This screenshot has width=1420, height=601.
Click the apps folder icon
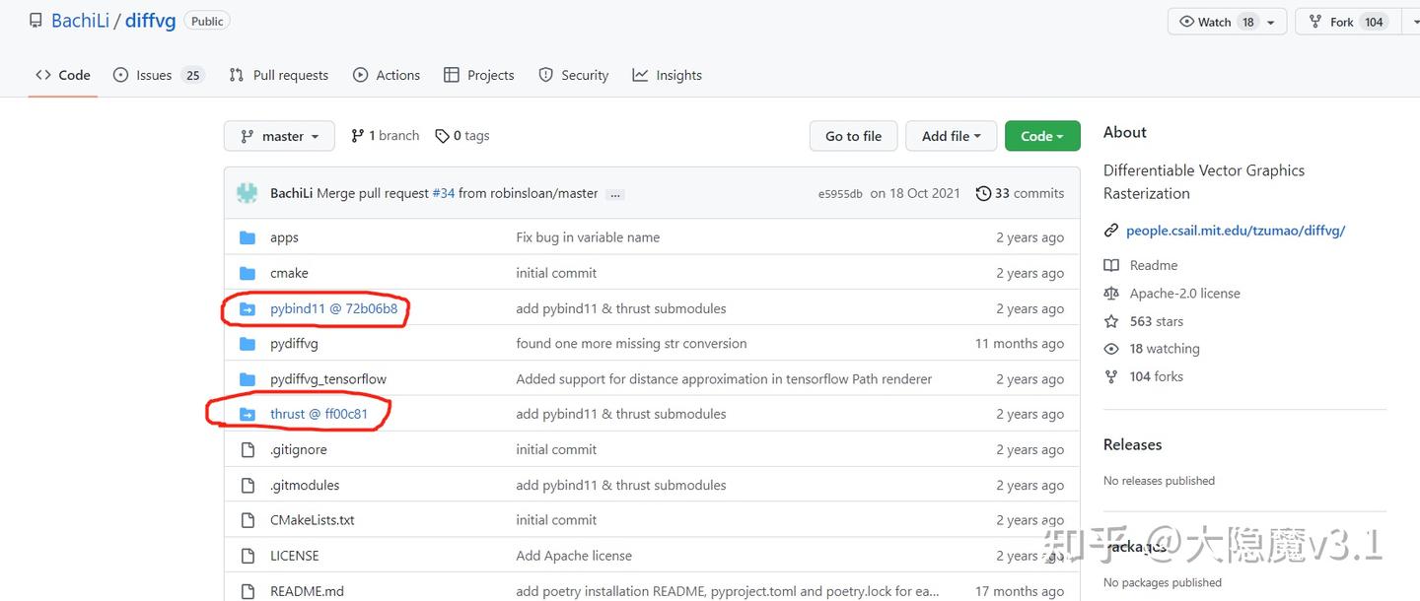click(248, 237)
